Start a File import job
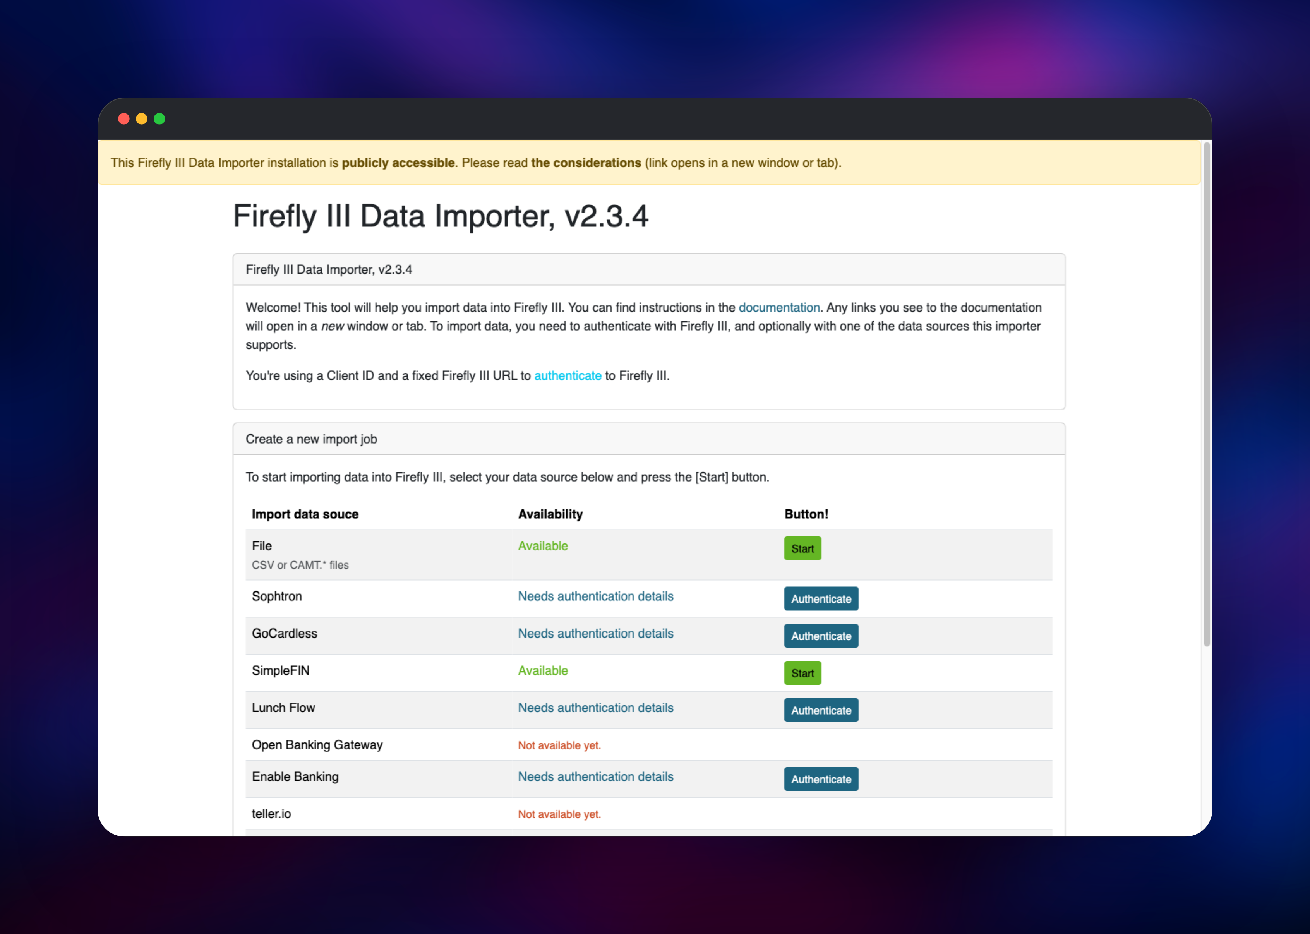1310x934 pixels. [x=802, y=548]
